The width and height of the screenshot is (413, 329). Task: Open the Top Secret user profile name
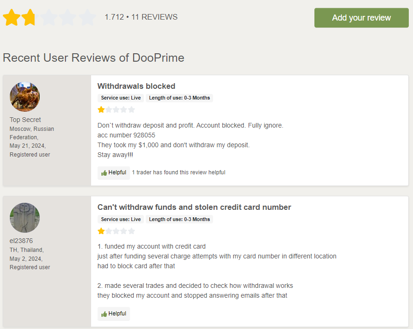(25, 120)
